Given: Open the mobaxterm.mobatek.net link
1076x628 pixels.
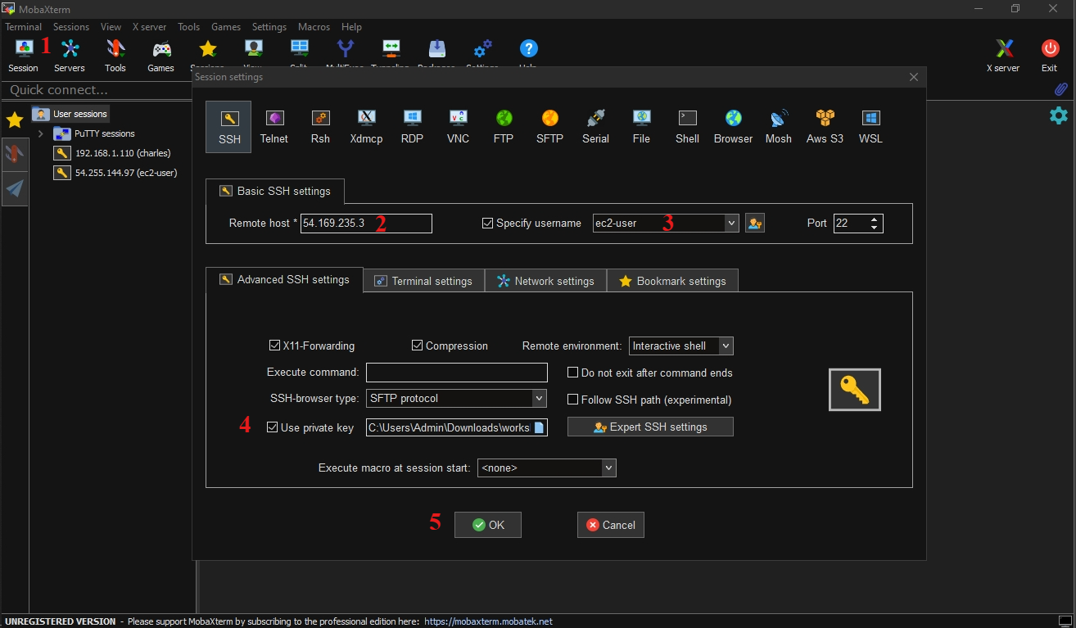Looking at the screenshot, I should coord(489,621).
